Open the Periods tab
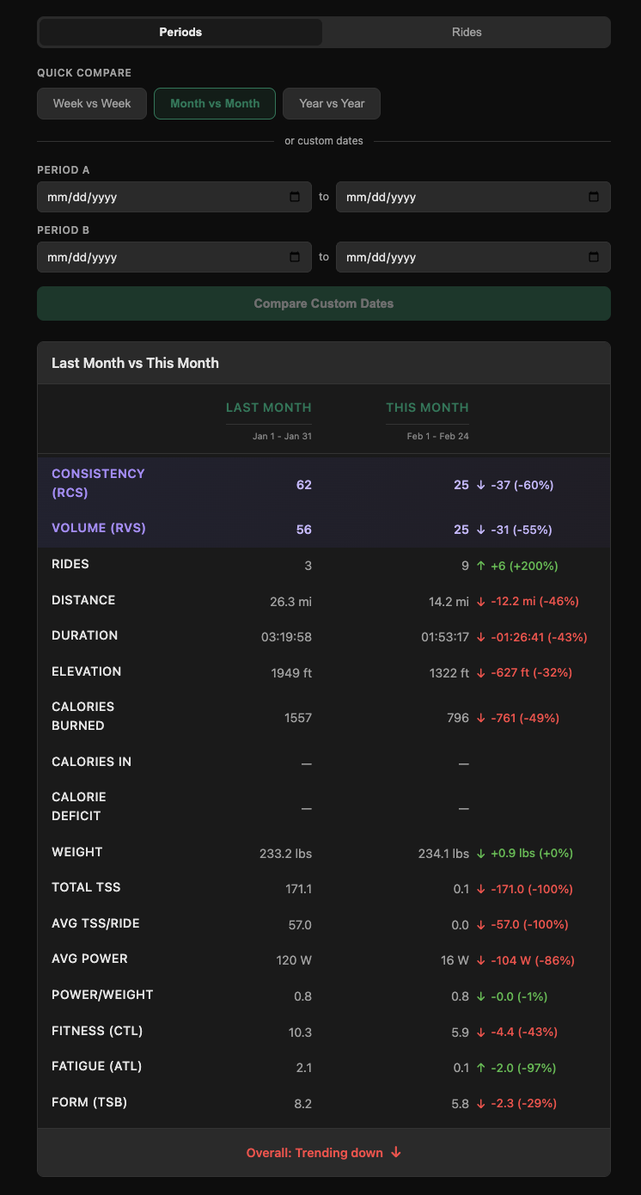641x1195 pixels. point(180,32)
